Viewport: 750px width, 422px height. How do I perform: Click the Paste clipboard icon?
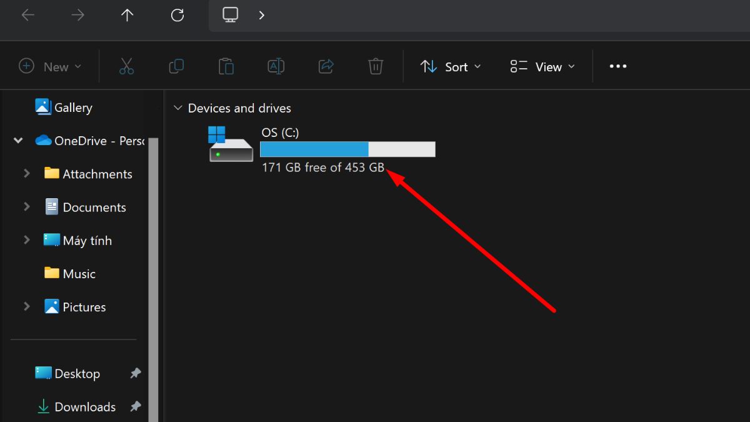click(226, 66)
